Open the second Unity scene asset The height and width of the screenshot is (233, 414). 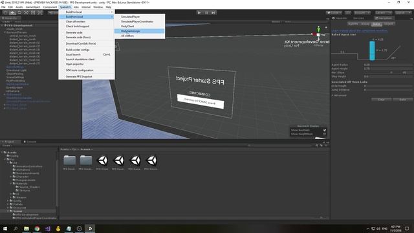pyautogui.click(x=118, y=160)
